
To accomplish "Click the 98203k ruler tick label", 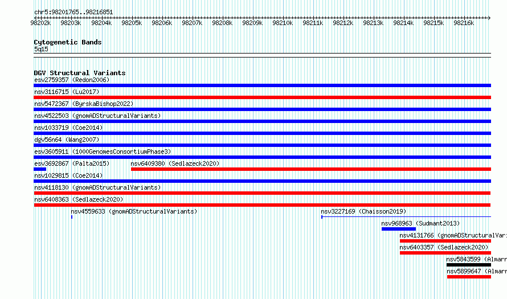I will [x=71, y=23].
